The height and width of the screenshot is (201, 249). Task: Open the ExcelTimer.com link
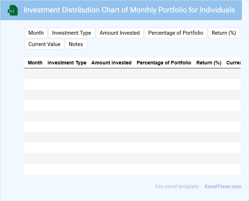tap(223, 186)
